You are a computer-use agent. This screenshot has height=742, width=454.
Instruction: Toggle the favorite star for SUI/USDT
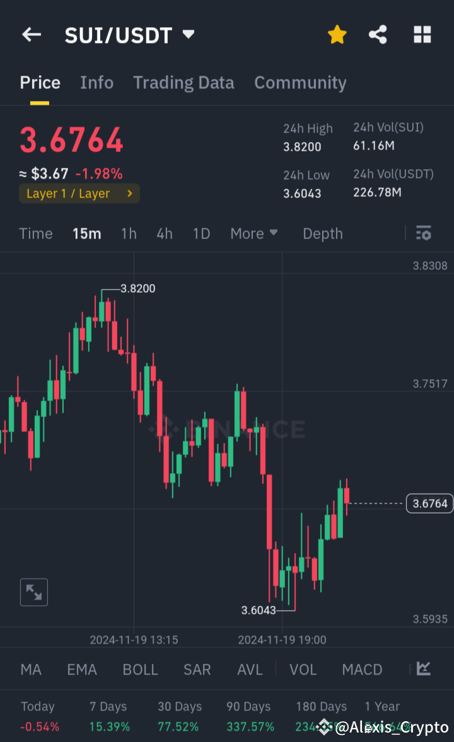337,35
